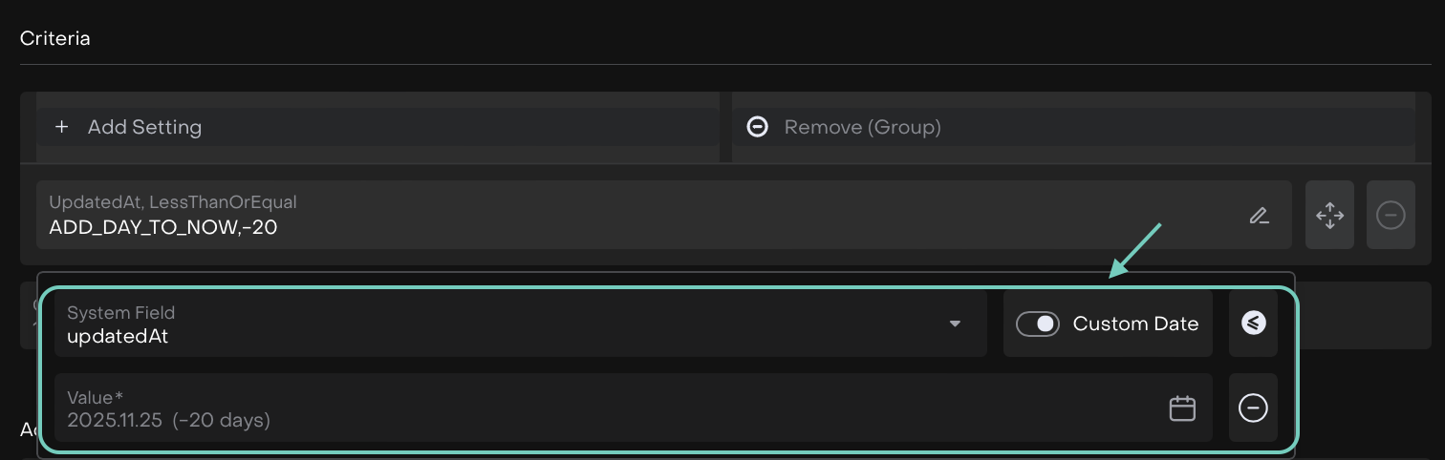Toggle the Custom Date switch
1445x460 pixels.
tap(1038, 324)
